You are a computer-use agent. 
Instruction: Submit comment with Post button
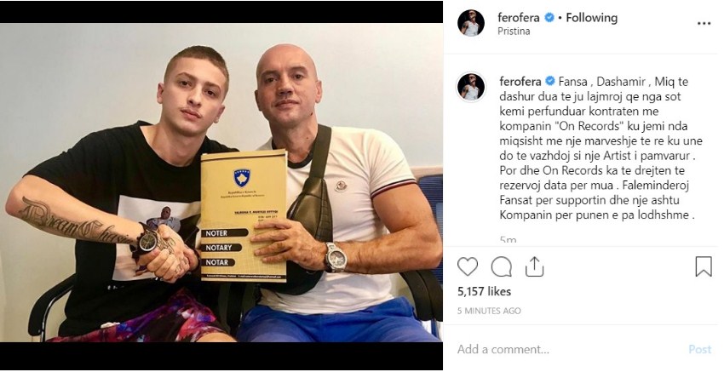[700, 349]
